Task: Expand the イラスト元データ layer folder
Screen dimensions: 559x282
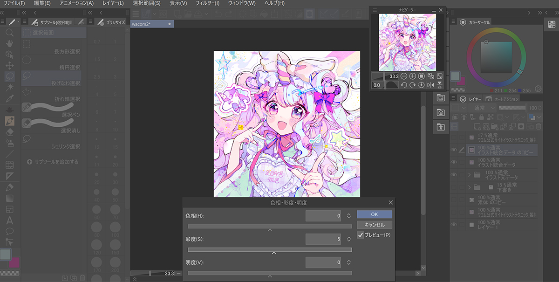Action: [x=470, y=175]
